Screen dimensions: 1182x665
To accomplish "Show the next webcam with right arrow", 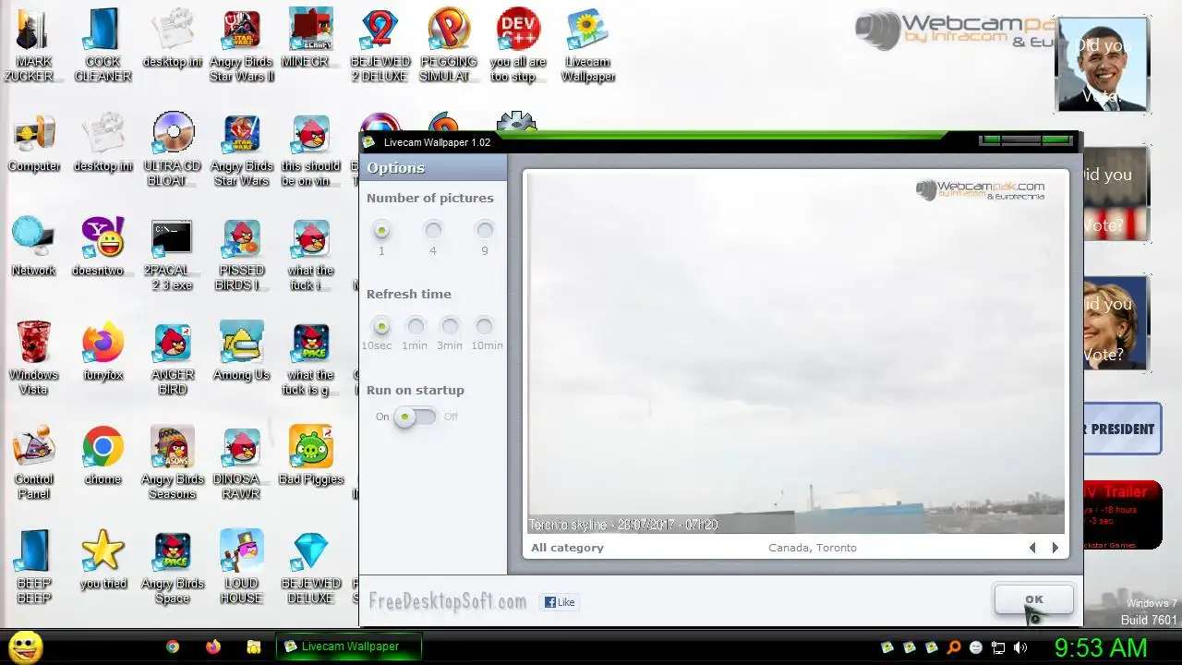I will 1055,548.
